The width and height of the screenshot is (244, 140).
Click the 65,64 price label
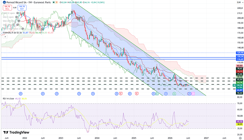240,79
